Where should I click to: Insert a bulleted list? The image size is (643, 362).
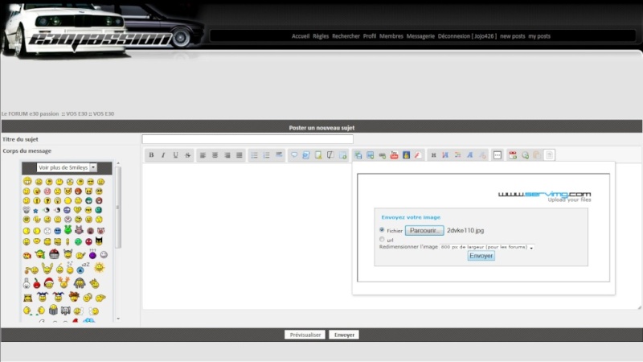click(x=254, y=154)
